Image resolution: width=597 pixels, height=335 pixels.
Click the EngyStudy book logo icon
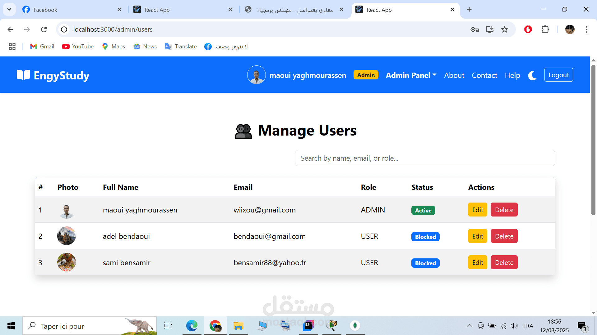23,75
